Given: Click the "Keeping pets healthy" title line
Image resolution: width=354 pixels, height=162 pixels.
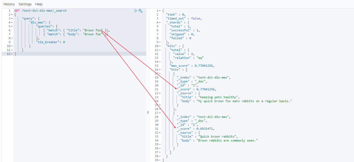Looking at the screenshot, I should (x=210, y=97).
